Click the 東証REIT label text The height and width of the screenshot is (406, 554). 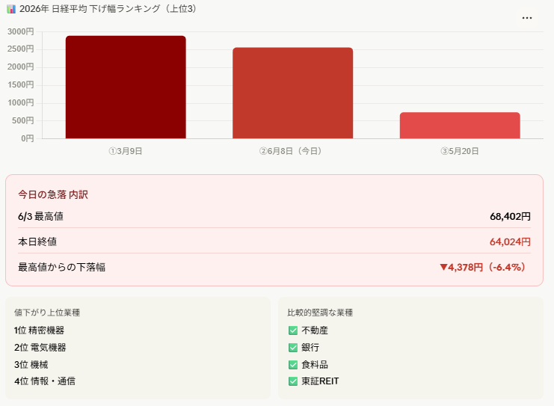(x=320, y=381)
